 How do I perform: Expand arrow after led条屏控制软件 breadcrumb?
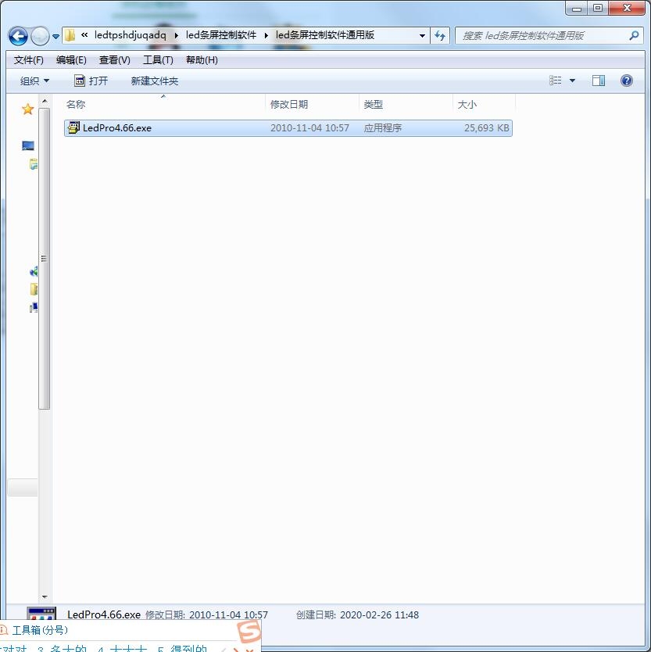click(x=266, y=35)
